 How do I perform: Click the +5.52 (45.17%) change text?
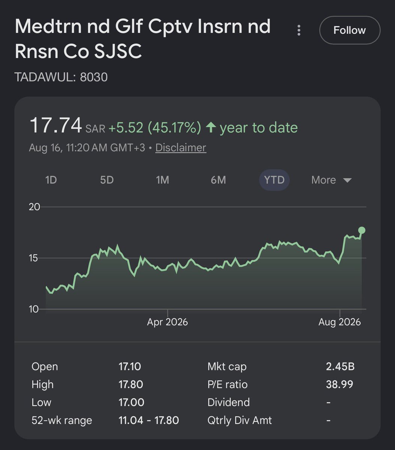pos(155,128)
